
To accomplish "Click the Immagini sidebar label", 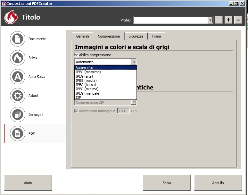I will 36,114.
